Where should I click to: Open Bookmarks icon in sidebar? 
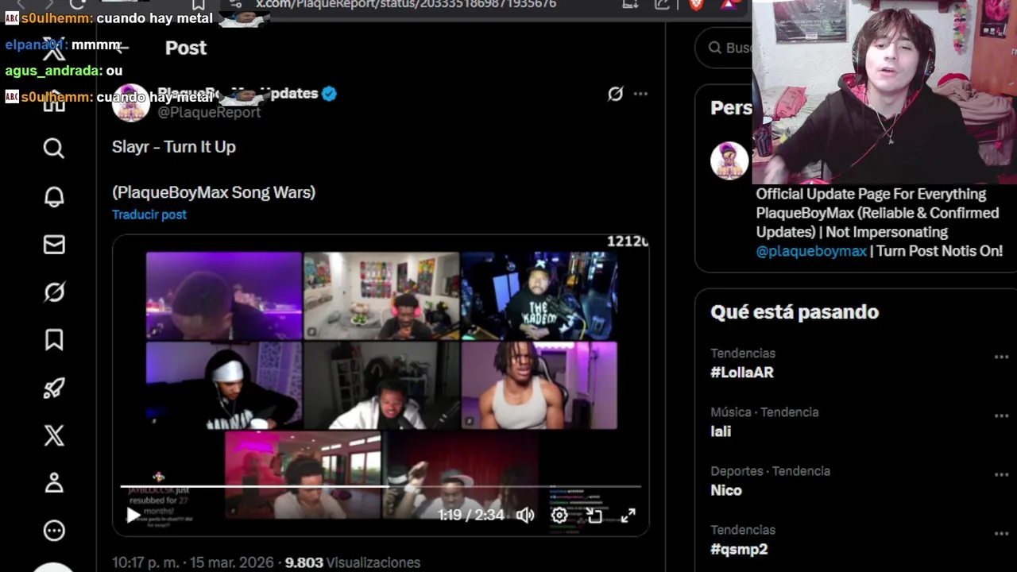pyautogui.click(x=54, y=340)
